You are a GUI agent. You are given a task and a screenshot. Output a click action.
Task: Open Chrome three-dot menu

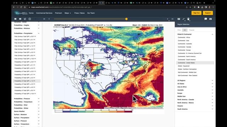click(213, 7)
